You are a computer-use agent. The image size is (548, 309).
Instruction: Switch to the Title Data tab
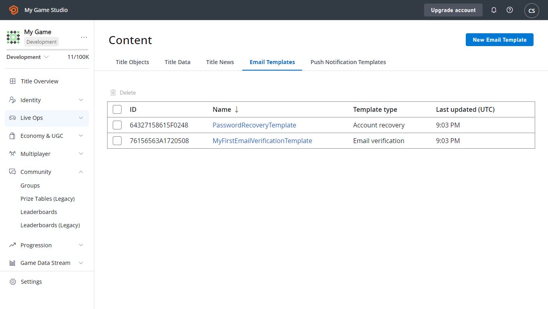[x=177, y=62]
